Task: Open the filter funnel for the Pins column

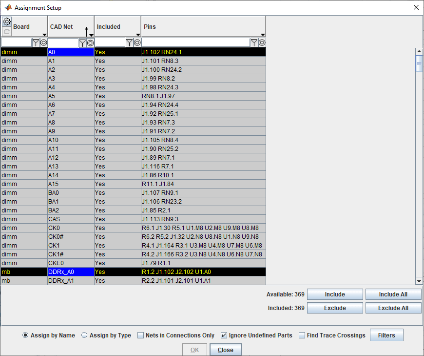Action: click(x=253, y=42)
